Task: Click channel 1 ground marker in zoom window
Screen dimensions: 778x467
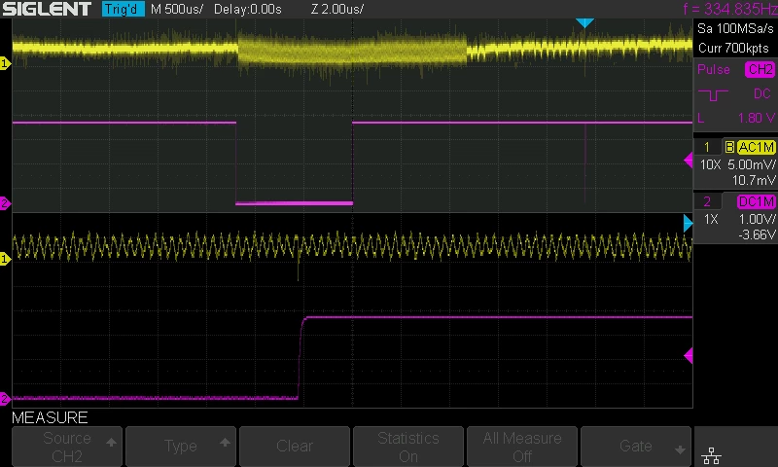Action: click(x=5, y=259)
